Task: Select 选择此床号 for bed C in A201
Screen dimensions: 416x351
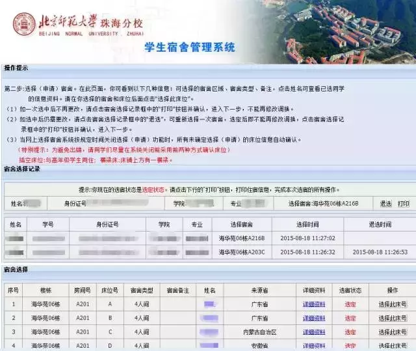Action: click(x=393, y=332)
